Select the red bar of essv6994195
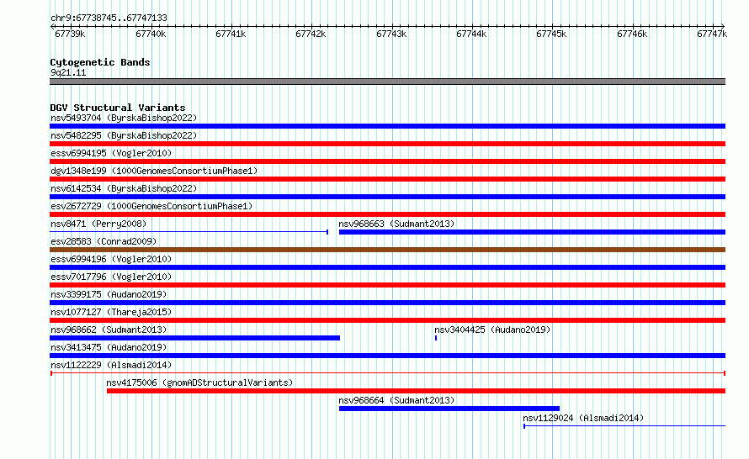The height and width of the screenshot is (459, 749). click(387, 161)
